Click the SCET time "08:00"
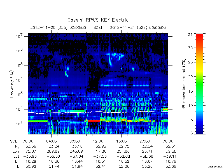Screen dimensions: 224x168 tap(75, 141)
